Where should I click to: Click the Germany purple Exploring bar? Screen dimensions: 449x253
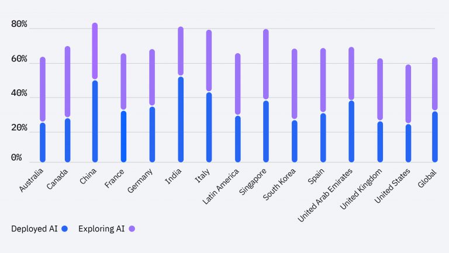coord(152,77)
